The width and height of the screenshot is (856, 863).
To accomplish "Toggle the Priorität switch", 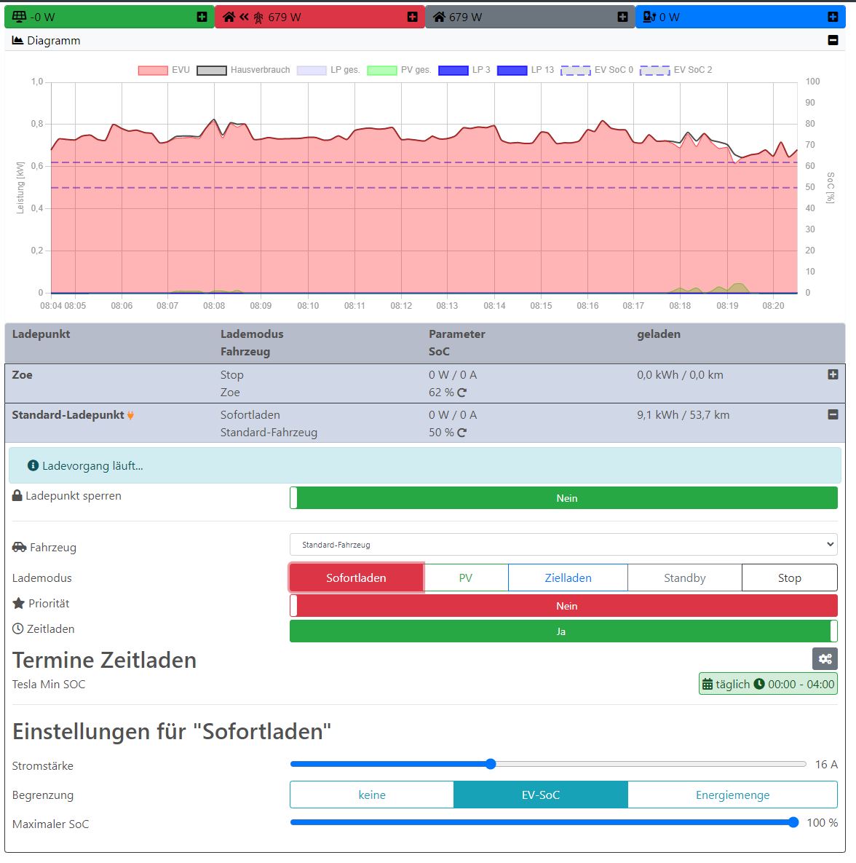I will tap(563, 605).
